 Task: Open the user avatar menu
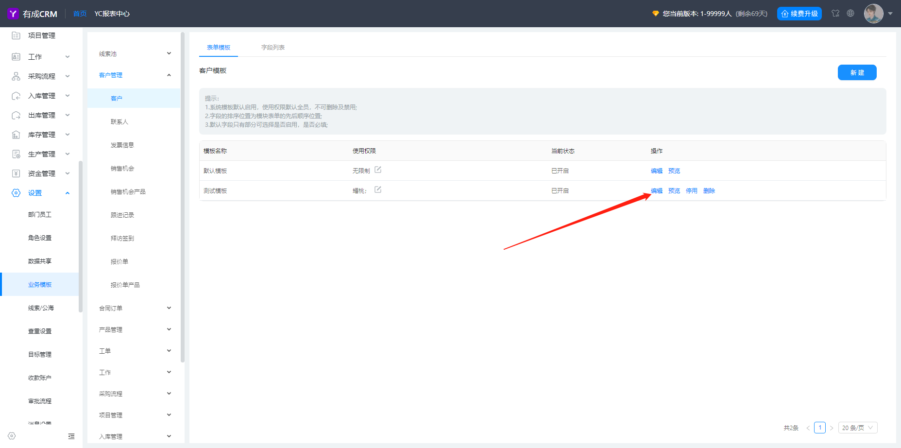click(873, 14)
